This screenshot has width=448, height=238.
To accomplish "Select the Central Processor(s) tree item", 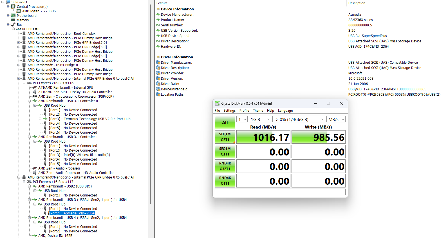I will [32, 6].
